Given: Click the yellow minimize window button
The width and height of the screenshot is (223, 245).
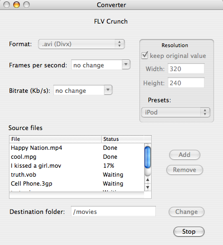Looking at the screenshot, I should coord(17,5).
